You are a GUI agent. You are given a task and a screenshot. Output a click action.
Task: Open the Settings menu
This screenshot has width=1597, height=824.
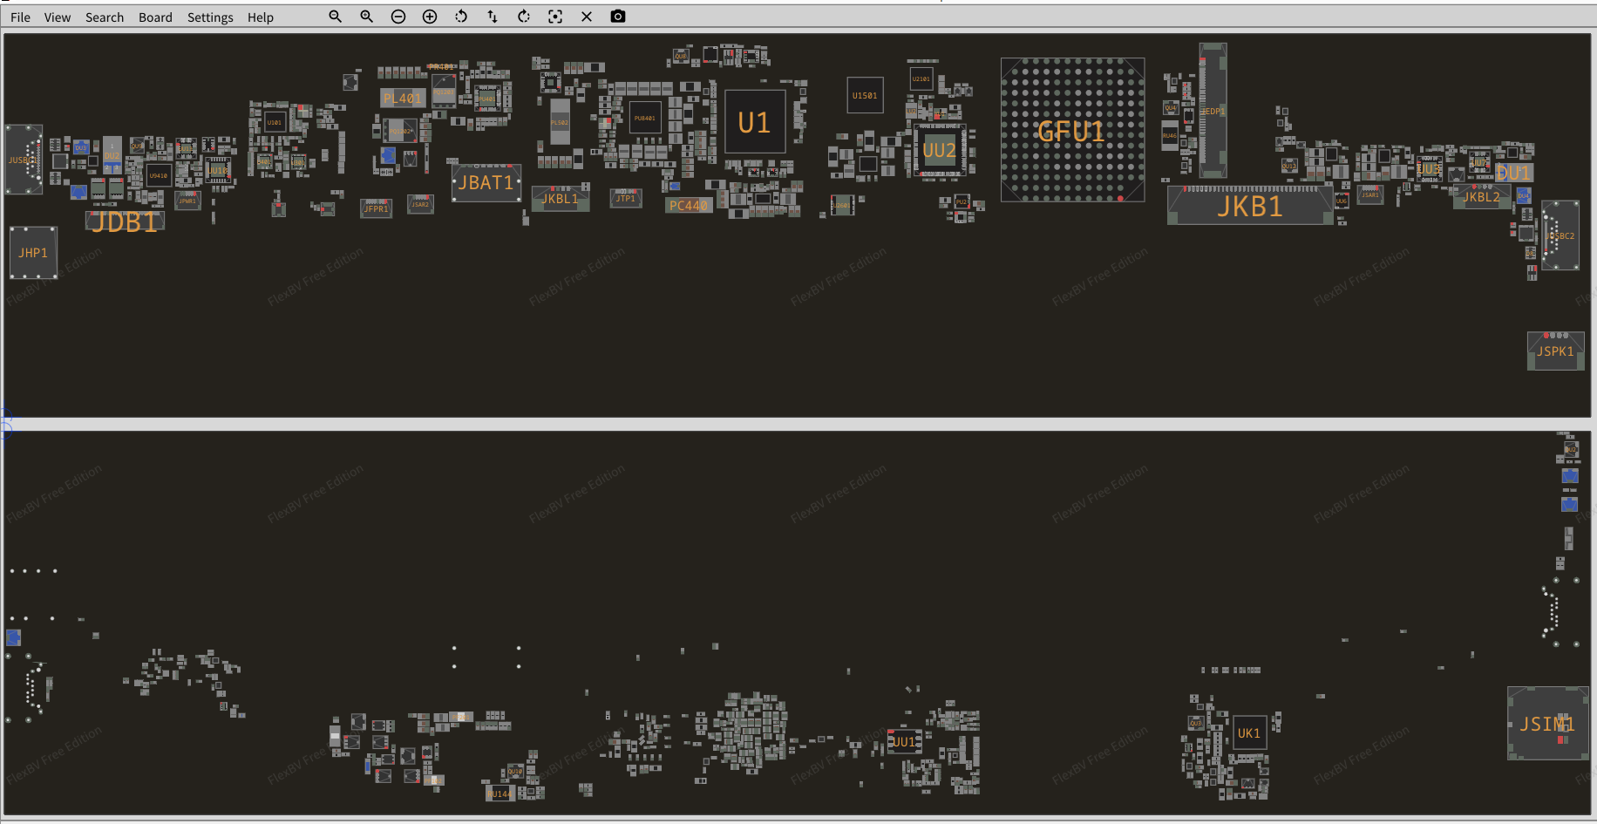click(x=210, y=17)
